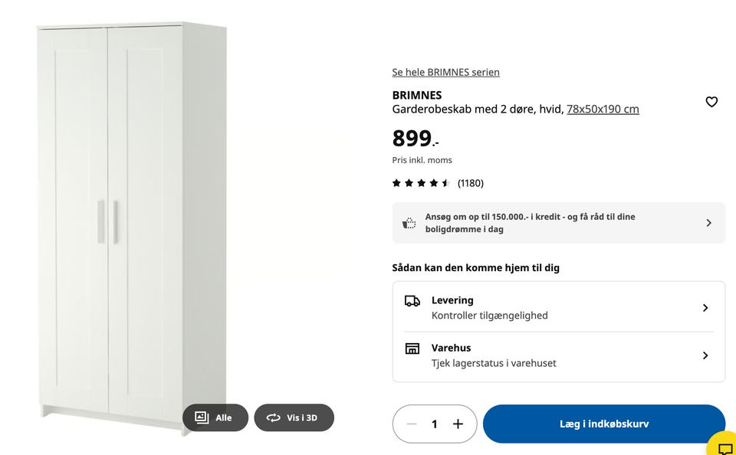The height and width of the screenshot is (455, 736).
Task: Expand the Varehus option chevron
Action: [x=705, y=355]
